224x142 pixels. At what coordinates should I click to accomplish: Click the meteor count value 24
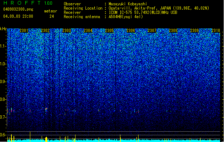[x=52, y=16]
